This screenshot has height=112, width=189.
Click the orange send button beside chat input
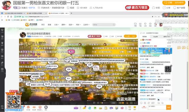[x=169, y=107]
